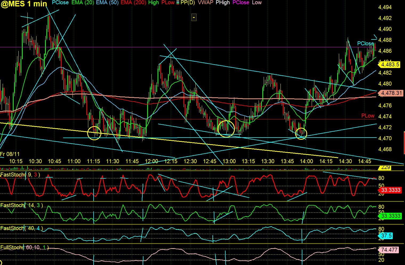Click the 10:30 time axis label
Viewport: 405px width, 265px height.
tap(35, 161)
